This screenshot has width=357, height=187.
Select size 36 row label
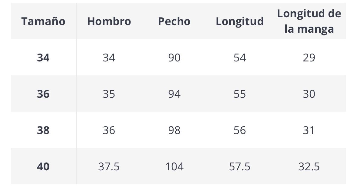tap(43, 94)
